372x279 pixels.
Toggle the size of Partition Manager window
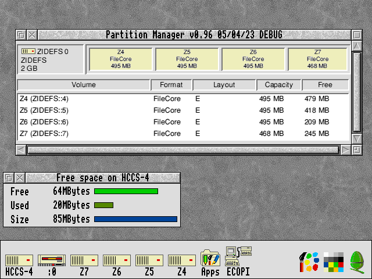coord(356,35)
